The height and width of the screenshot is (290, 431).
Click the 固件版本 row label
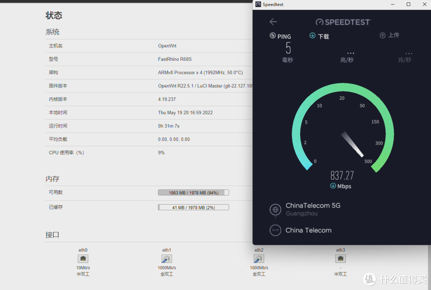point(58,86)
